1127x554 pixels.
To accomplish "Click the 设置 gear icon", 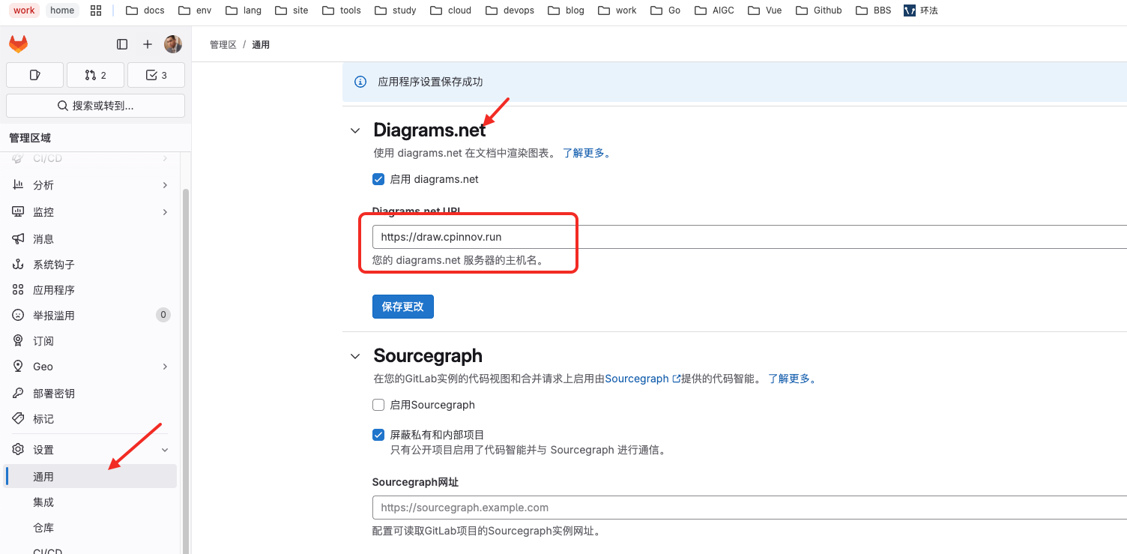I will [18, 450].
